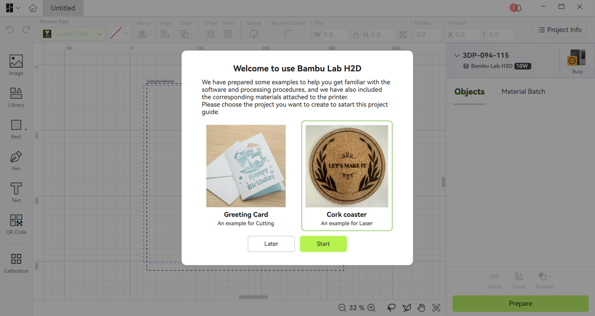Click the horizontal canvas scrollbar
The height and width of the screenshot is (316, 595).
tap(253, 297)
